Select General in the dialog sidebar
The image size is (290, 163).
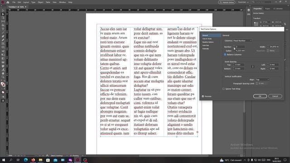pyautogui.click(x=212, y=35)
